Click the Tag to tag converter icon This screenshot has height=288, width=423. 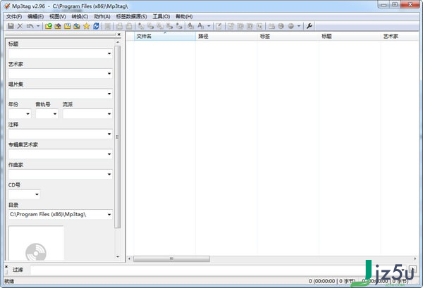point(179,26)
